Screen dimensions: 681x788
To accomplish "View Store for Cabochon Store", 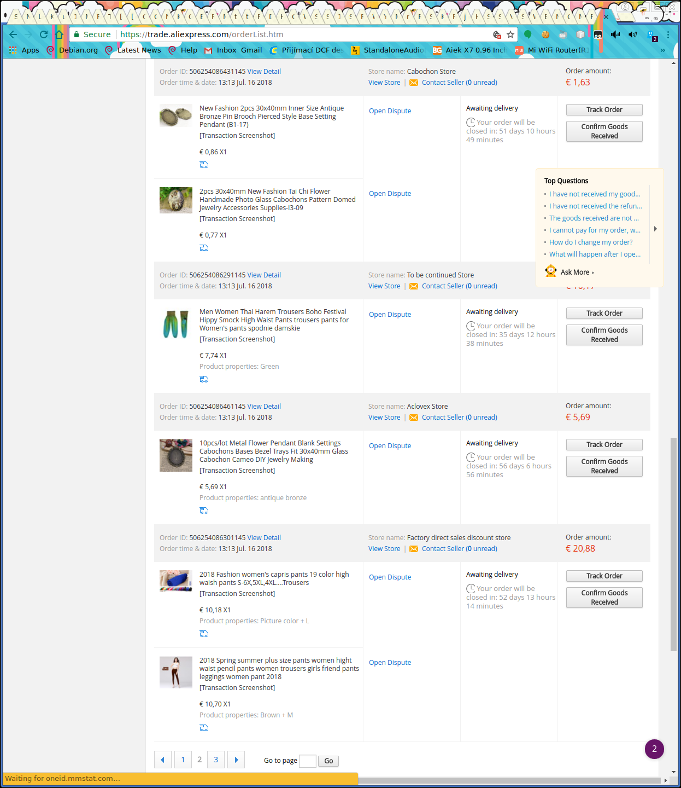I will coord(384,83).
